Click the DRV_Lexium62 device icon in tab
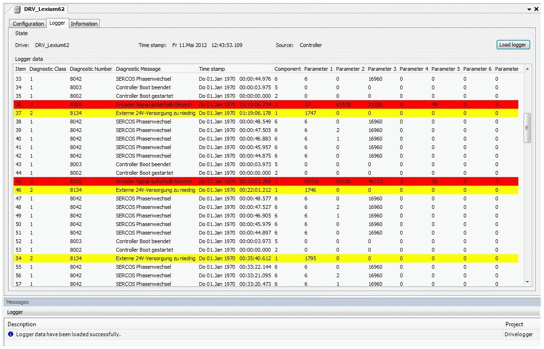This screenshot has width=544, height=349. tap(17, 9)
